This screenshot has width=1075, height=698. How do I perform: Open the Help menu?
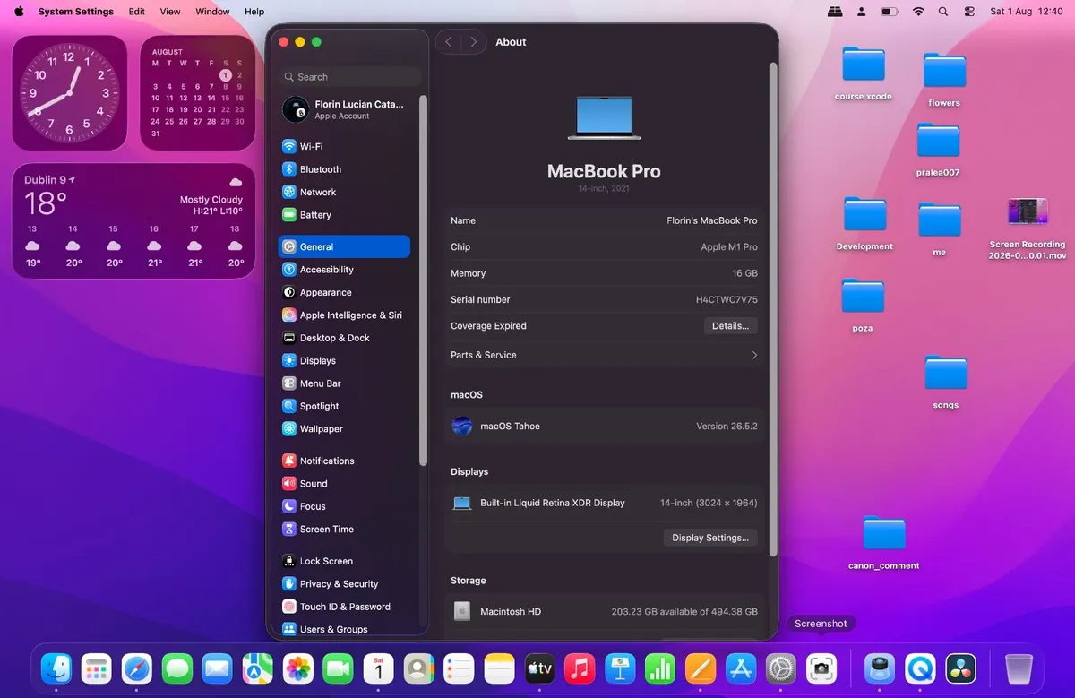pos(254,12)
